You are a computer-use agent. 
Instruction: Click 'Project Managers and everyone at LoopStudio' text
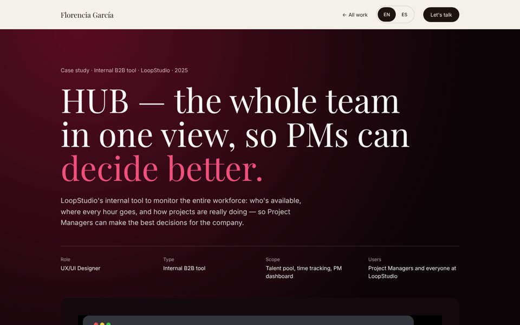(412, 272)
